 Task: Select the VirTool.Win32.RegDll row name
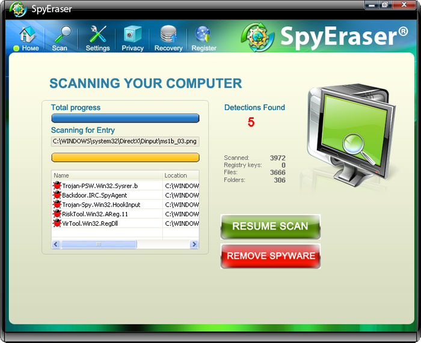coord(90,223)
